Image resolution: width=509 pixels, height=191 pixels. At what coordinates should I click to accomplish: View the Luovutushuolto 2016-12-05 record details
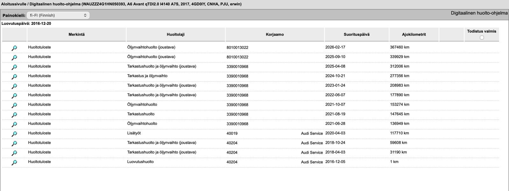pos(14,163)
